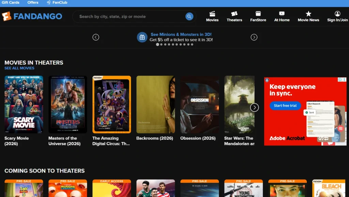Open The Amazing Digital Circus title link
Screen dimensions: 349x197
point(111,141)
